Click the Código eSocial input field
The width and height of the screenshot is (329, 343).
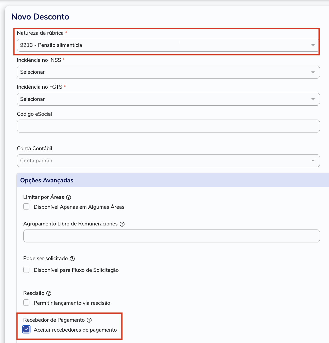[x=168, y=126]
